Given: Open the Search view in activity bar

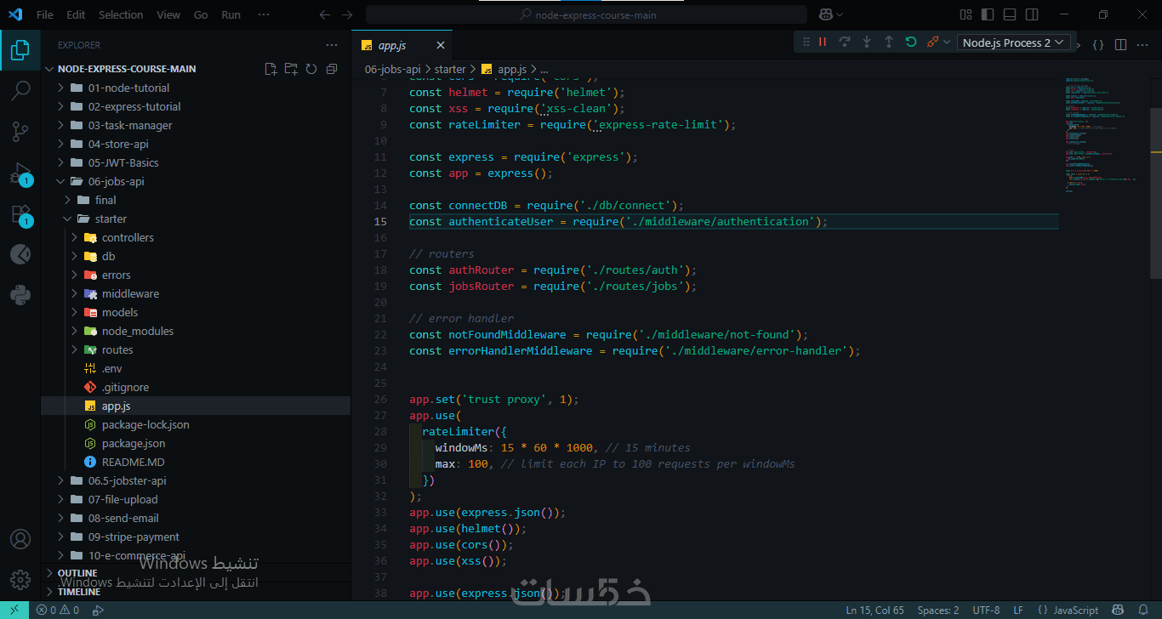Looking at the screenshot, I should (20, 90).
